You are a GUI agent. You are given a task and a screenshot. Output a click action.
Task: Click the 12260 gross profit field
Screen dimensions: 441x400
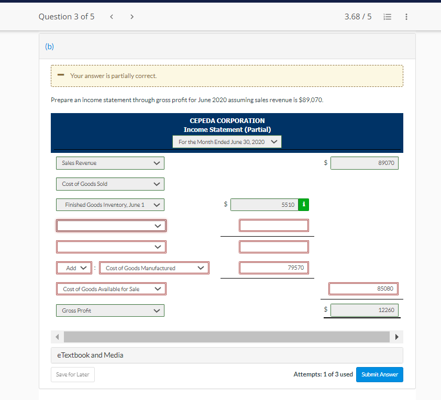[x=365, y=310]
